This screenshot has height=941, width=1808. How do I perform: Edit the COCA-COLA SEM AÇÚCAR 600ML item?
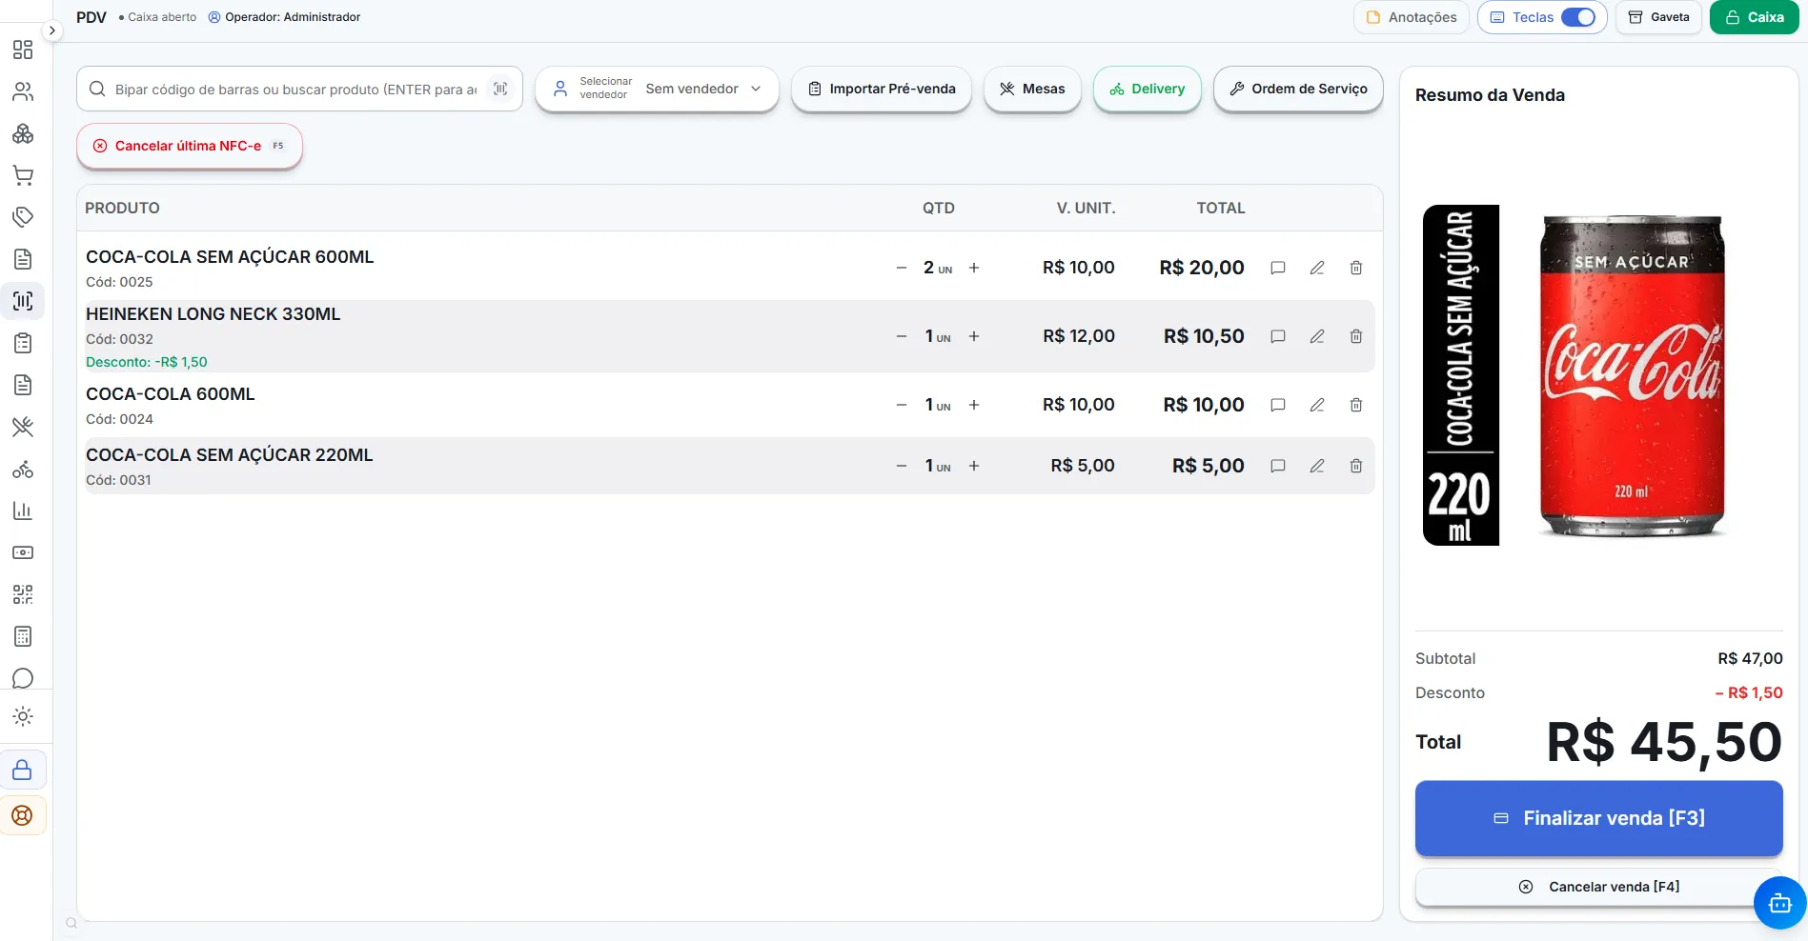click(x=1317, y=268)
